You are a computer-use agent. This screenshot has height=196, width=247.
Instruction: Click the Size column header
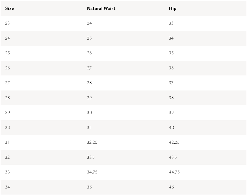[10, 8]
